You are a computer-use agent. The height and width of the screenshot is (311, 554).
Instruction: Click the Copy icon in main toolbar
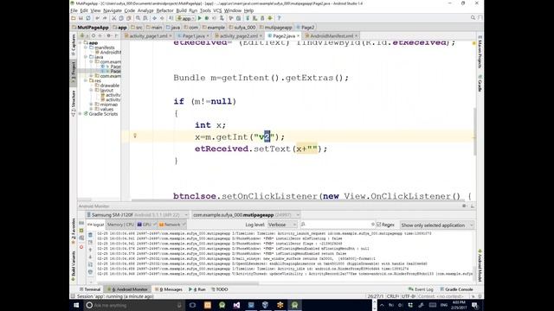(x=121, y=18)
